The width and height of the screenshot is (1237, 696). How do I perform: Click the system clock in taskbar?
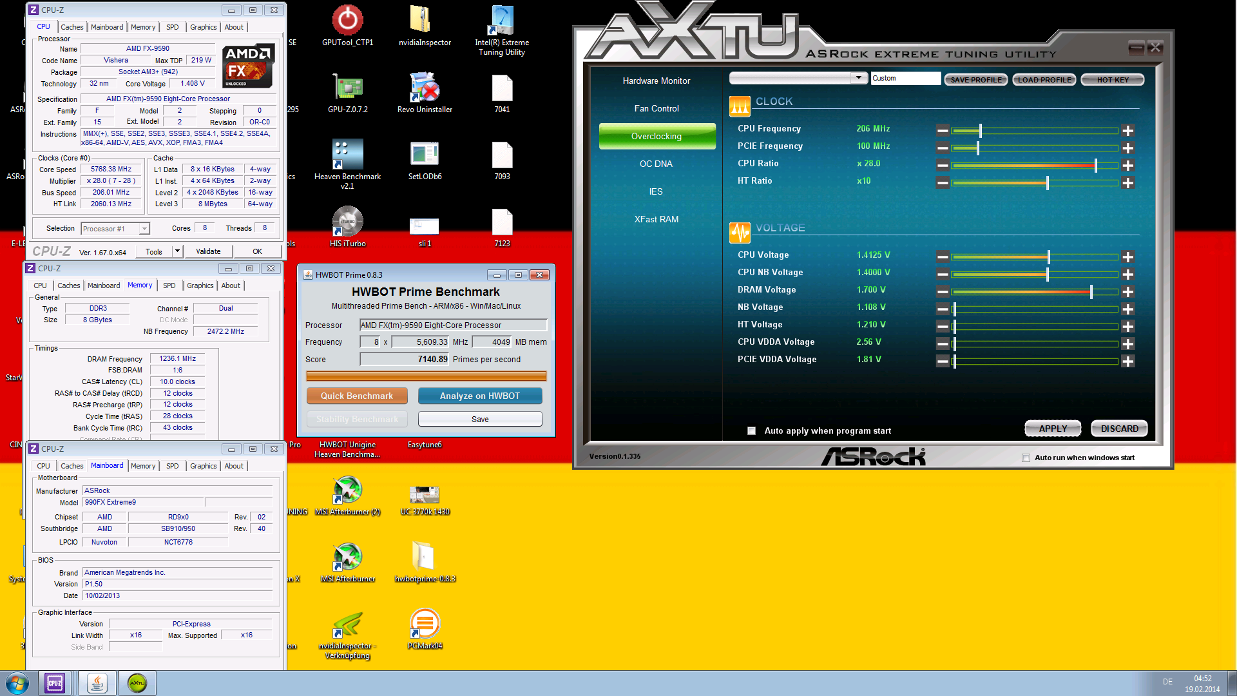click(x=1202, y=684)
